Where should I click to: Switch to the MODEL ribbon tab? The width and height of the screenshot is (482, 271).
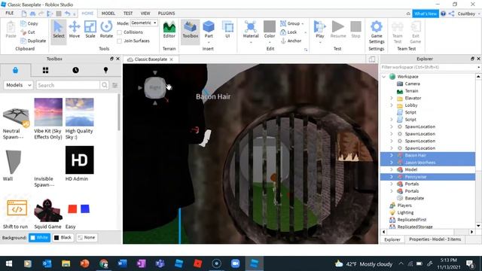[108, 14]
